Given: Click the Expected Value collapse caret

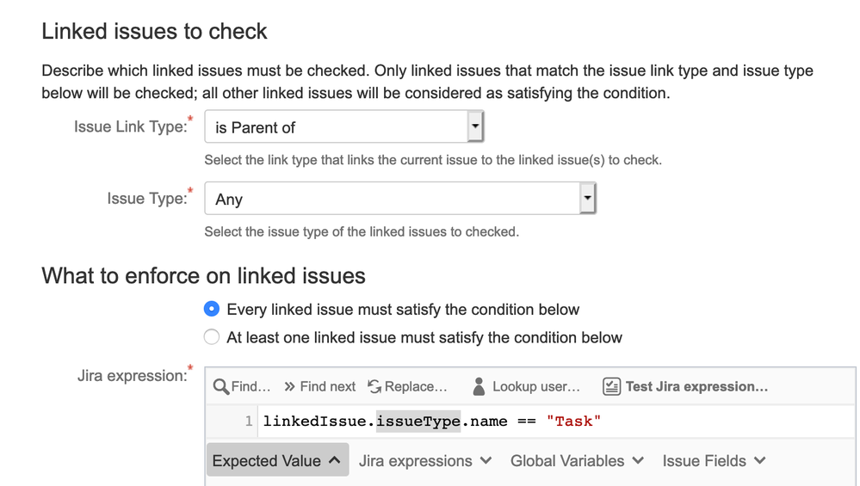Looking at the screenshot, I should (x=335, y=460).
